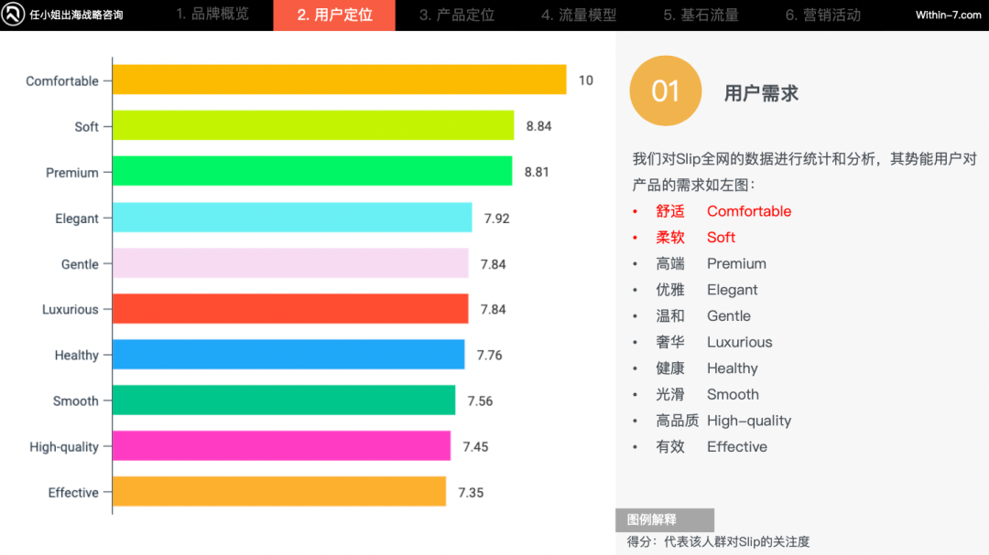Click the 图例解释 label button
The height and width of the screenshot is (555, 989).
[665, 519]
